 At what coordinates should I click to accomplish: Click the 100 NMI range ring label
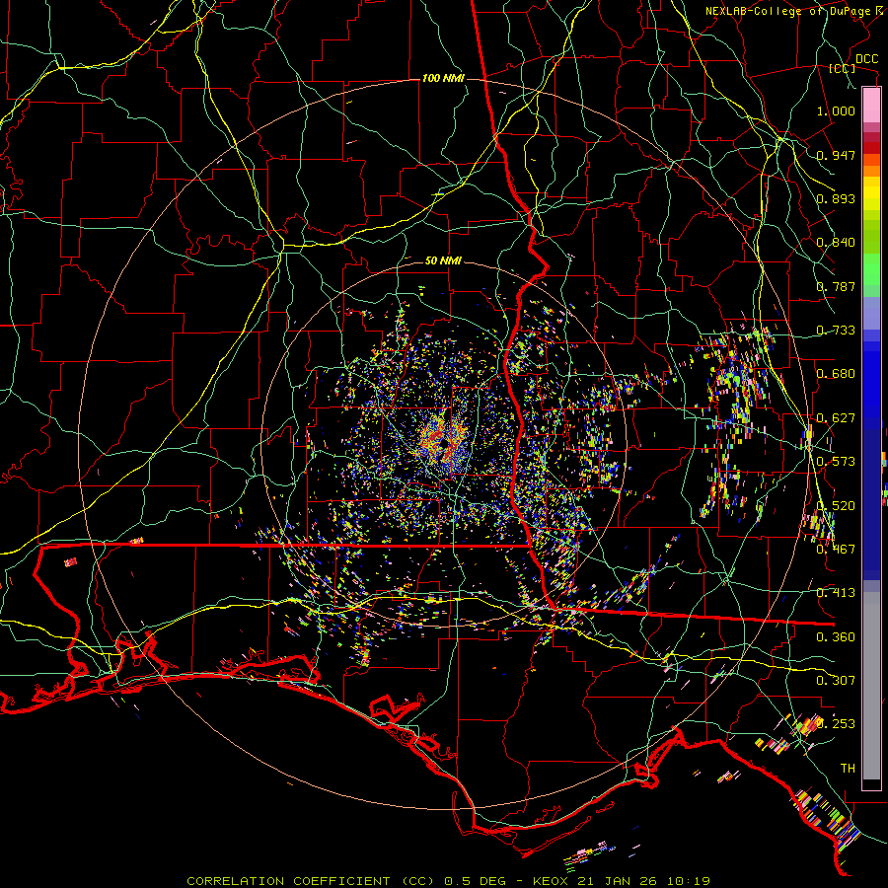pos(443,78)
